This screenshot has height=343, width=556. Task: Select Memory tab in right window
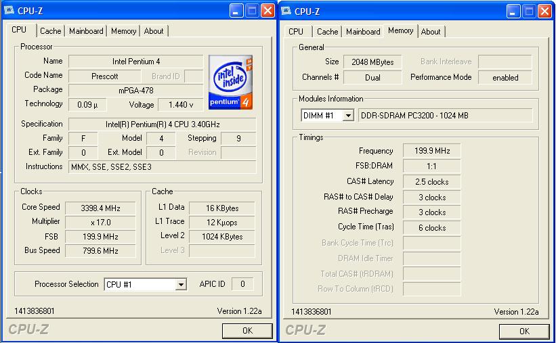click(x=401, y=31)
